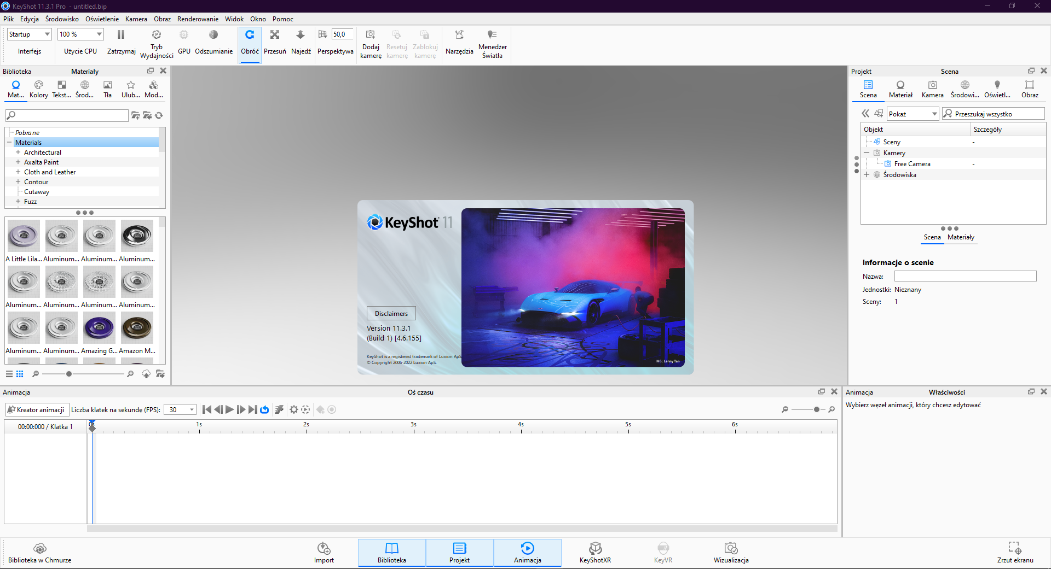This screenshot has width=1051, height=569.
Task: Select the Amazon Moss material thumbnail
Action: (137, 328)
